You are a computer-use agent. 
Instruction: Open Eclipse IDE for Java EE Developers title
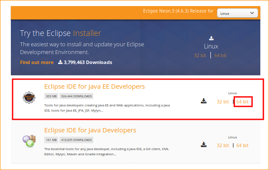(x=94, y=87)
